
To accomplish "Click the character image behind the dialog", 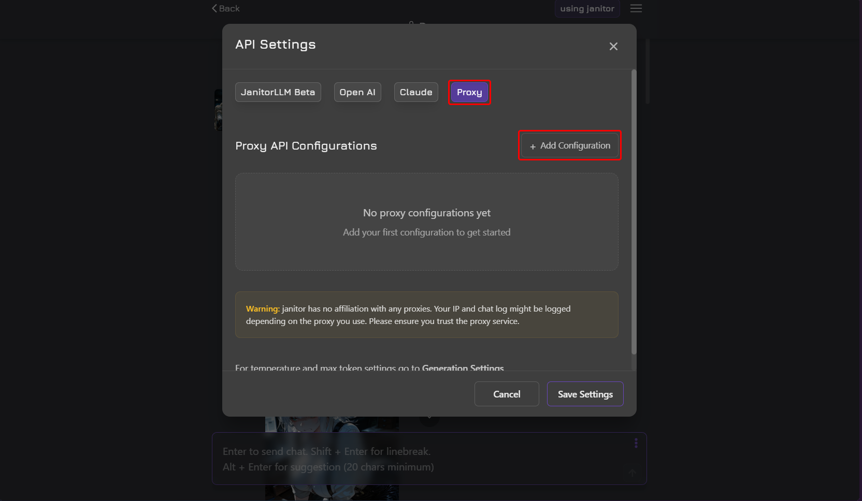I will coord(332,424).
